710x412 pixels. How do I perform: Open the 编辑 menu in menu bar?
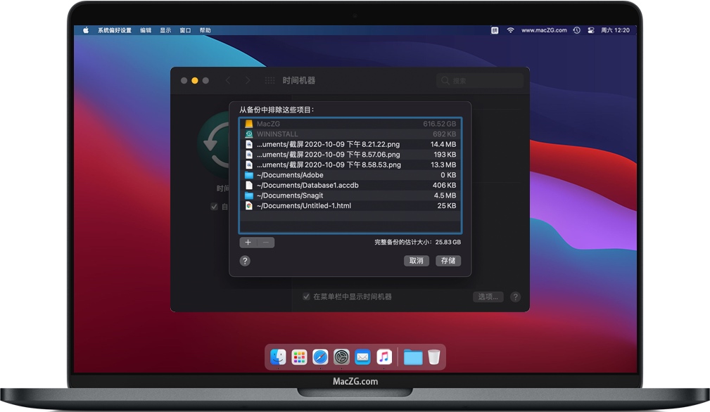(146, 30)
